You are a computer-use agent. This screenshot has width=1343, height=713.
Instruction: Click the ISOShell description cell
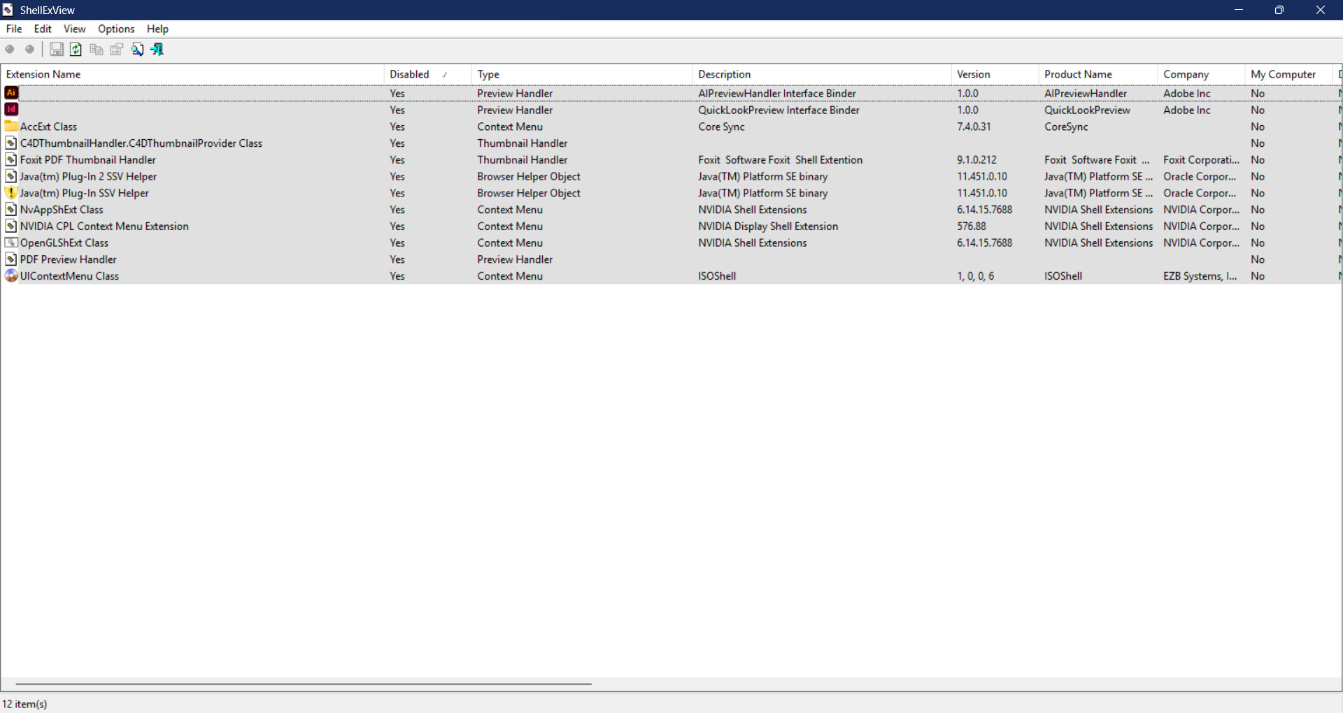[717, 276]
